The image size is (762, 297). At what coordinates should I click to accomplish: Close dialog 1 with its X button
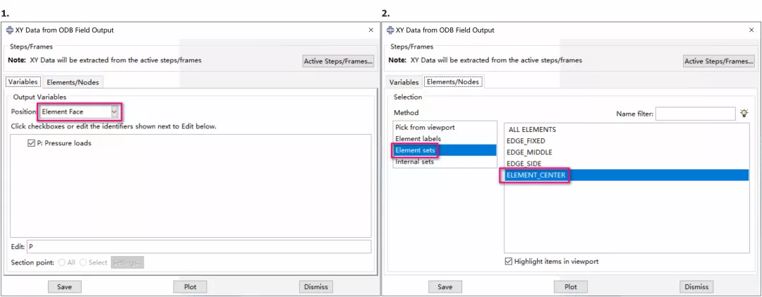(x=371, y=30)
